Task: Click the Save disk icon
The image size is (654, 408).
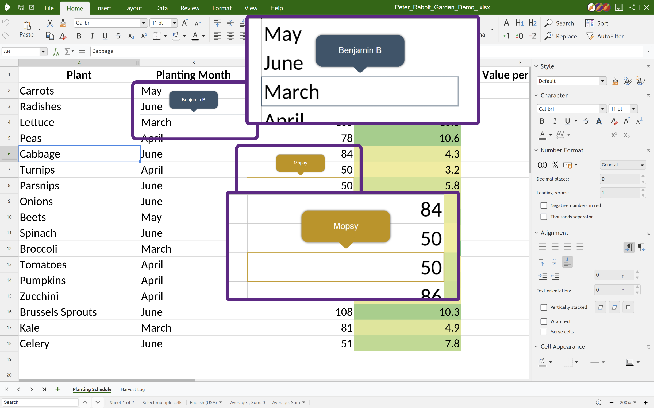Action: pyautogui.click(x=21, y=7)
